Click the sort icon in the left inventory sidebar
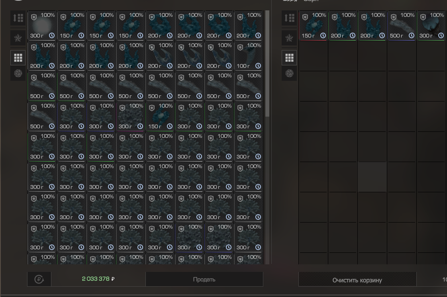The height and width of the screenshot is (297, 447). click(x=18, y=18)
